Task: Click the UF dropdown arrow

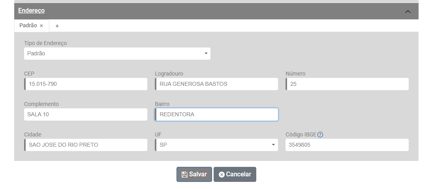Action: click(x=273, y=145)
